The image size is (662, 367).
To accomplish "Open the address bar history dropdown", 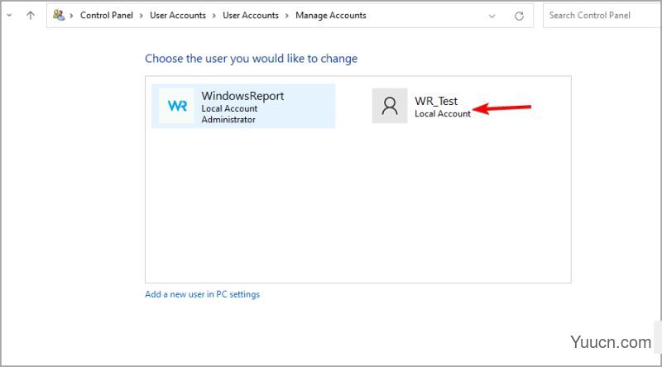I will tap(492, 16).
